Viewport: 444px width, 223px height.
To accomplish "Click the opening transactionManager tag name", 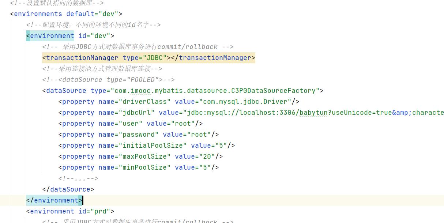I will [x=82, y=58].
